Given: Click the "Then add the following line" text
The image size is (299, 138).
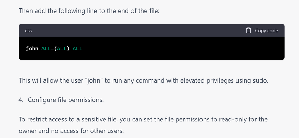Looking at the screenshot, I should [x=54, y=11].
